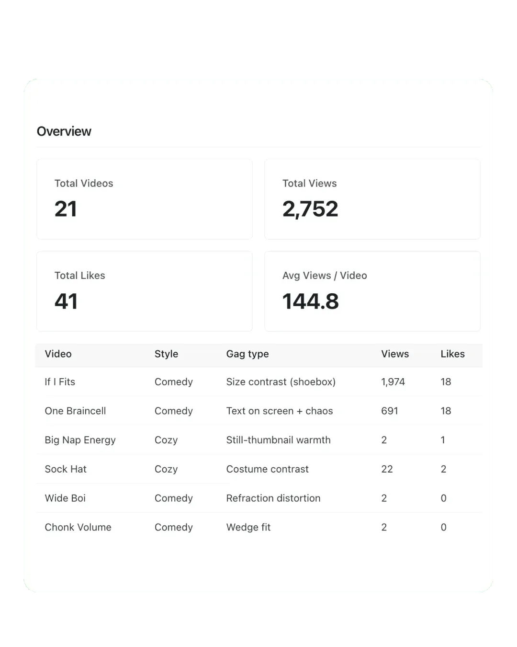Click the Still-thumbnail warmth cell
Screen dimensions: 517x647
pos(278,440)
